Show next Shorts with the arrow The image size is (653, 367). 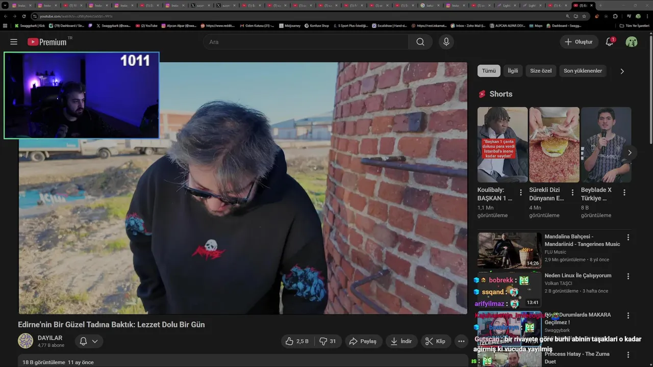point(630,152)
